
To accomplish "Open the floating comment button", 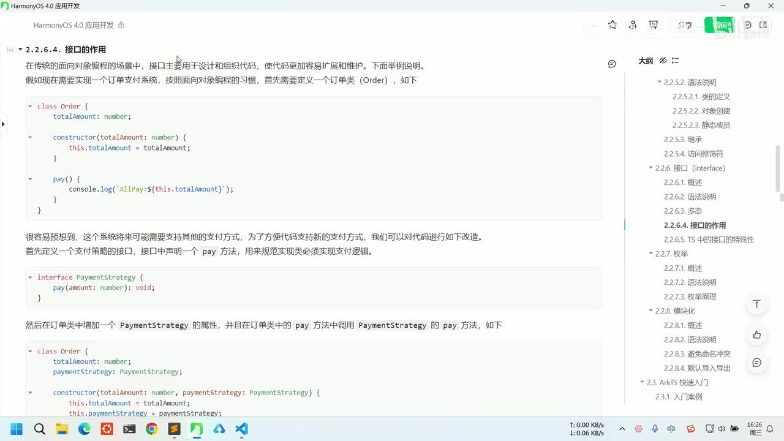I will click(x=757, y=363).
